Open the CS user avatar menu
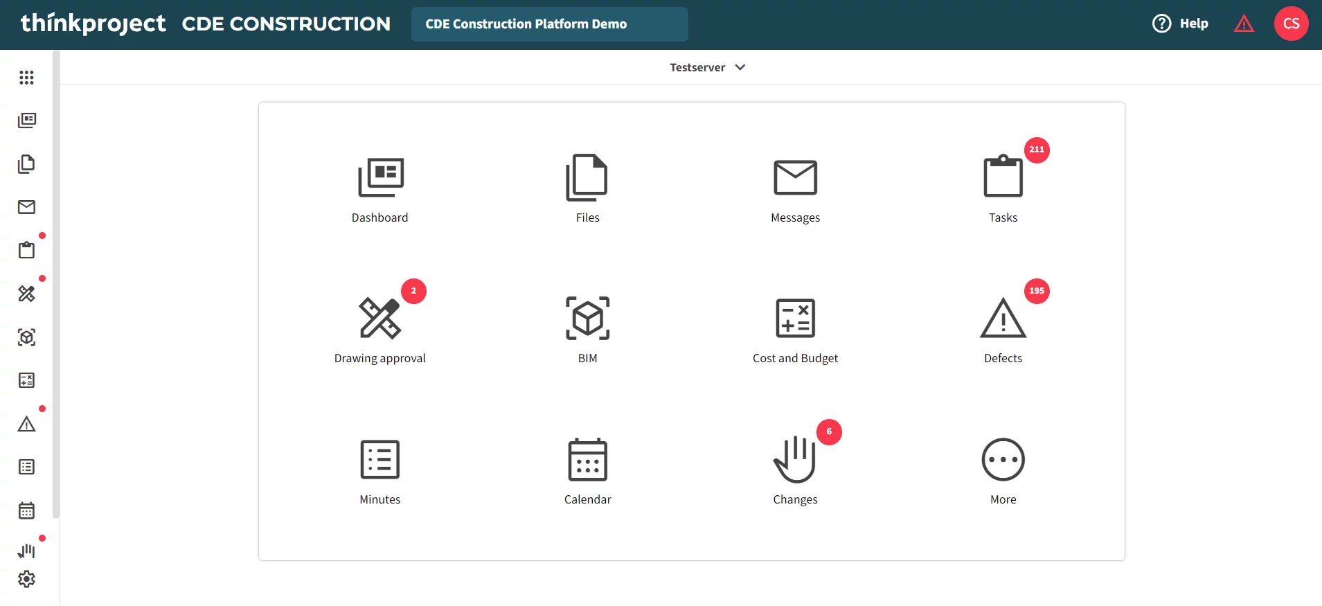The width and height of the screenshot is (1322, 606). pos(1291,24)
